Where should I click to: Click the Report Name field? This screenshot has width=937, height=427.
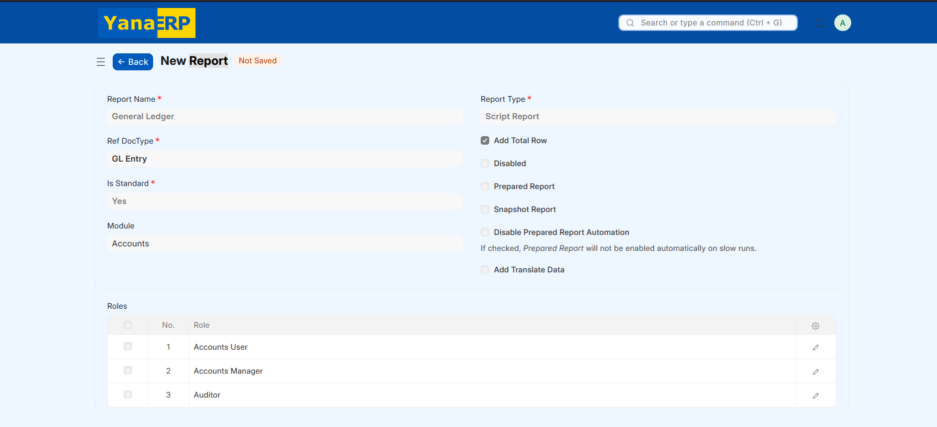[x=285, y=117]
